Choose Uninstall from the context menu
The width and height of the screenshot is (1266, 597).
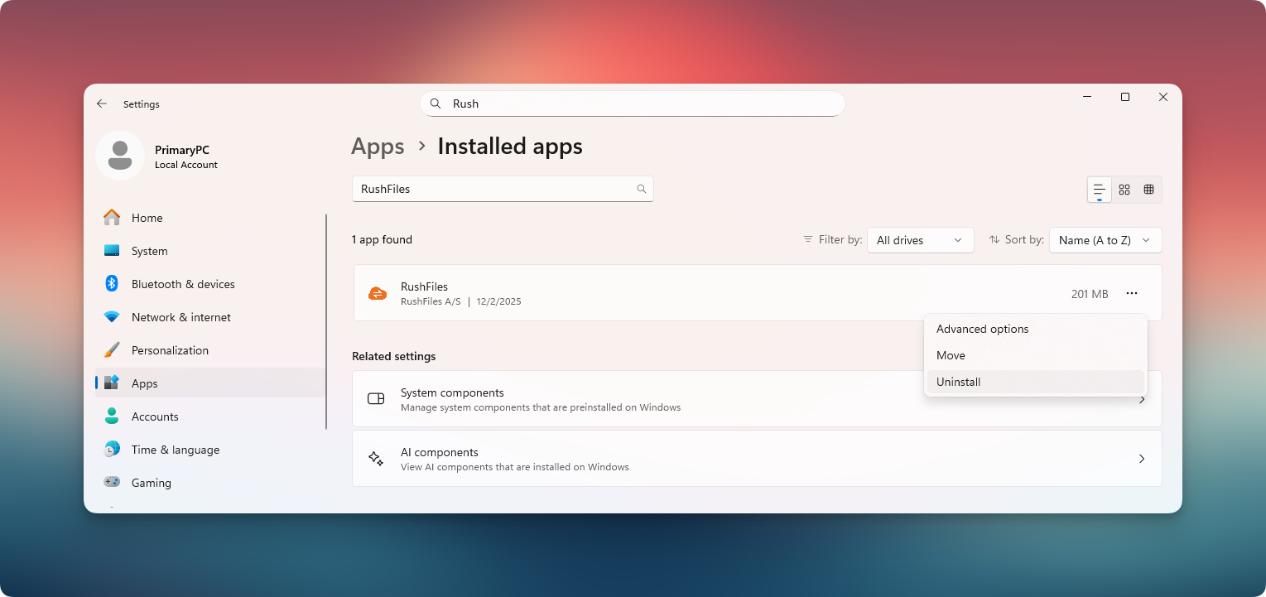[1035, 382]
